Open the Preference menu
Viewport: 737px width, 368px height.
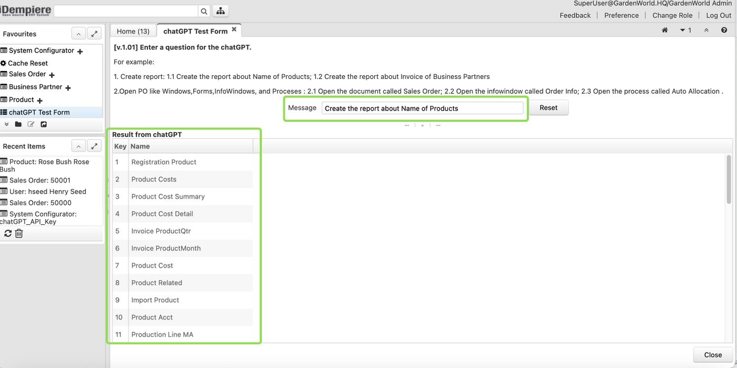pyautogui.click(x=621, y=15)
